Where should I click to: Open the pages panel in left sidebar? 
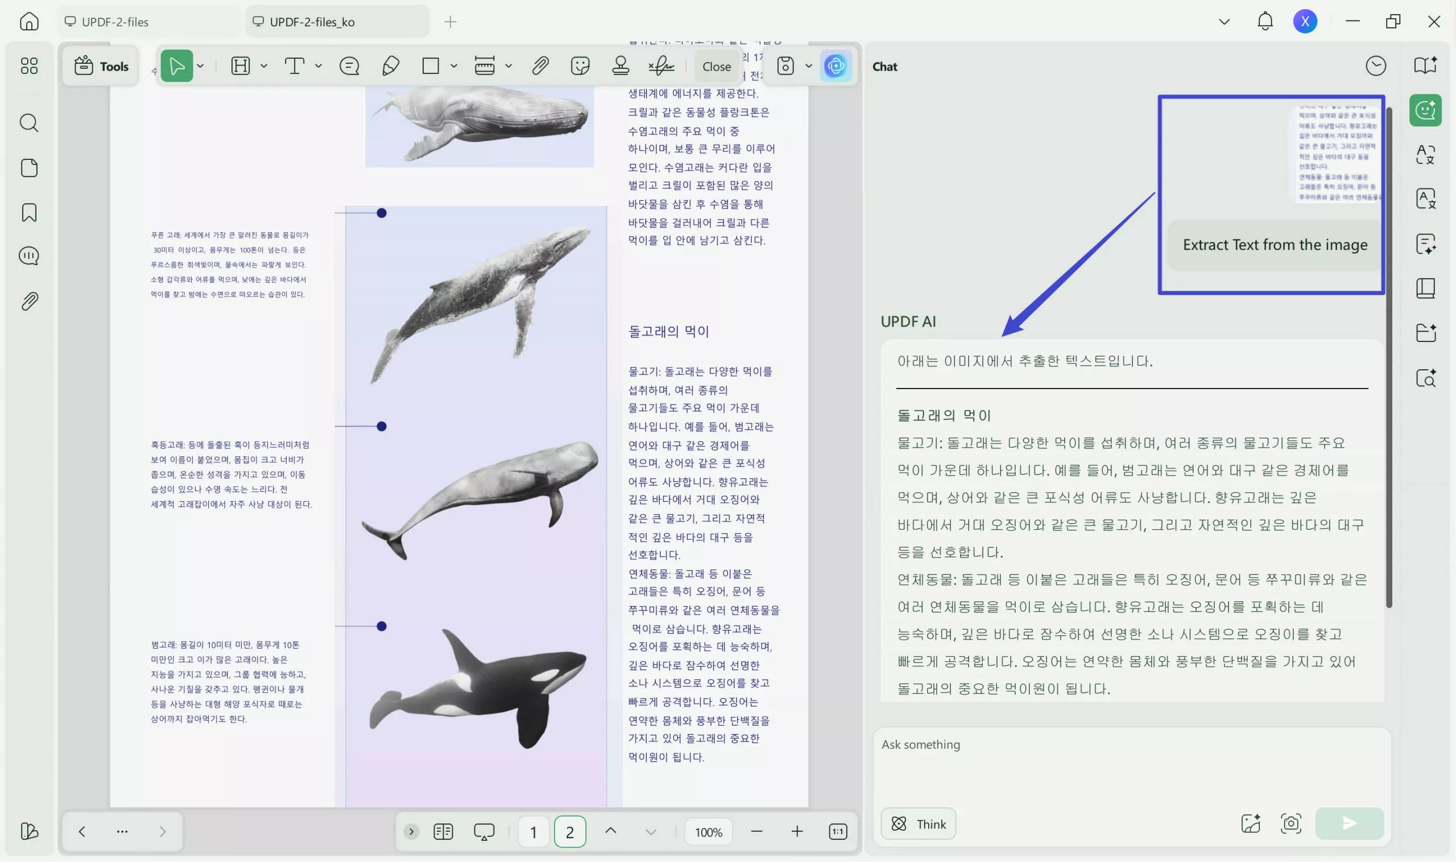[x=29, y=168]
